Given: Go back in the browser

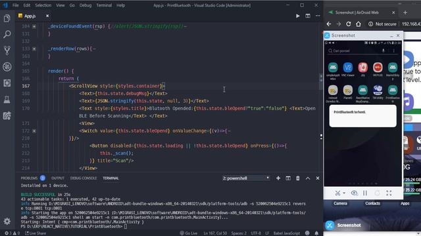Looking at the screenshot, I should click(x=329, y=24).
